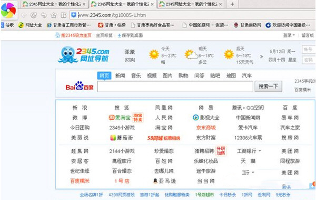
Task: Open the 汽车之家 link
Action: pyautogui.click(x=290, y=128)
